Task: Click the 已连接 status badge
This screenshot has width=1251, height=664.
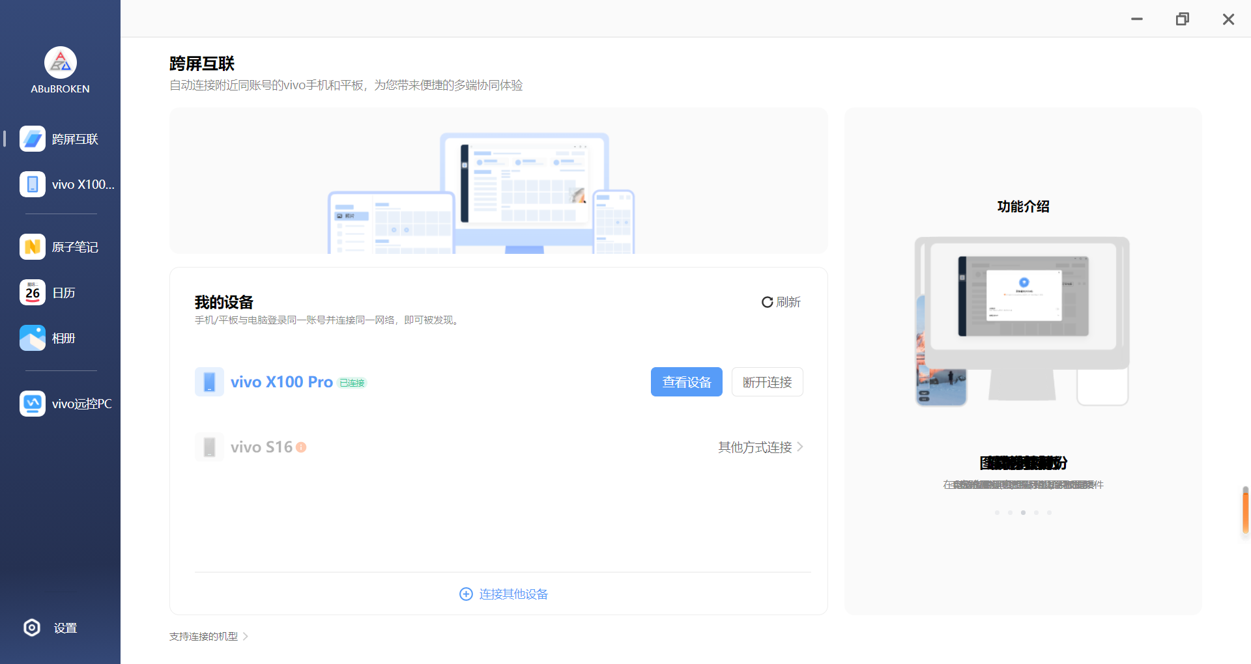Action: pos(352,383)
